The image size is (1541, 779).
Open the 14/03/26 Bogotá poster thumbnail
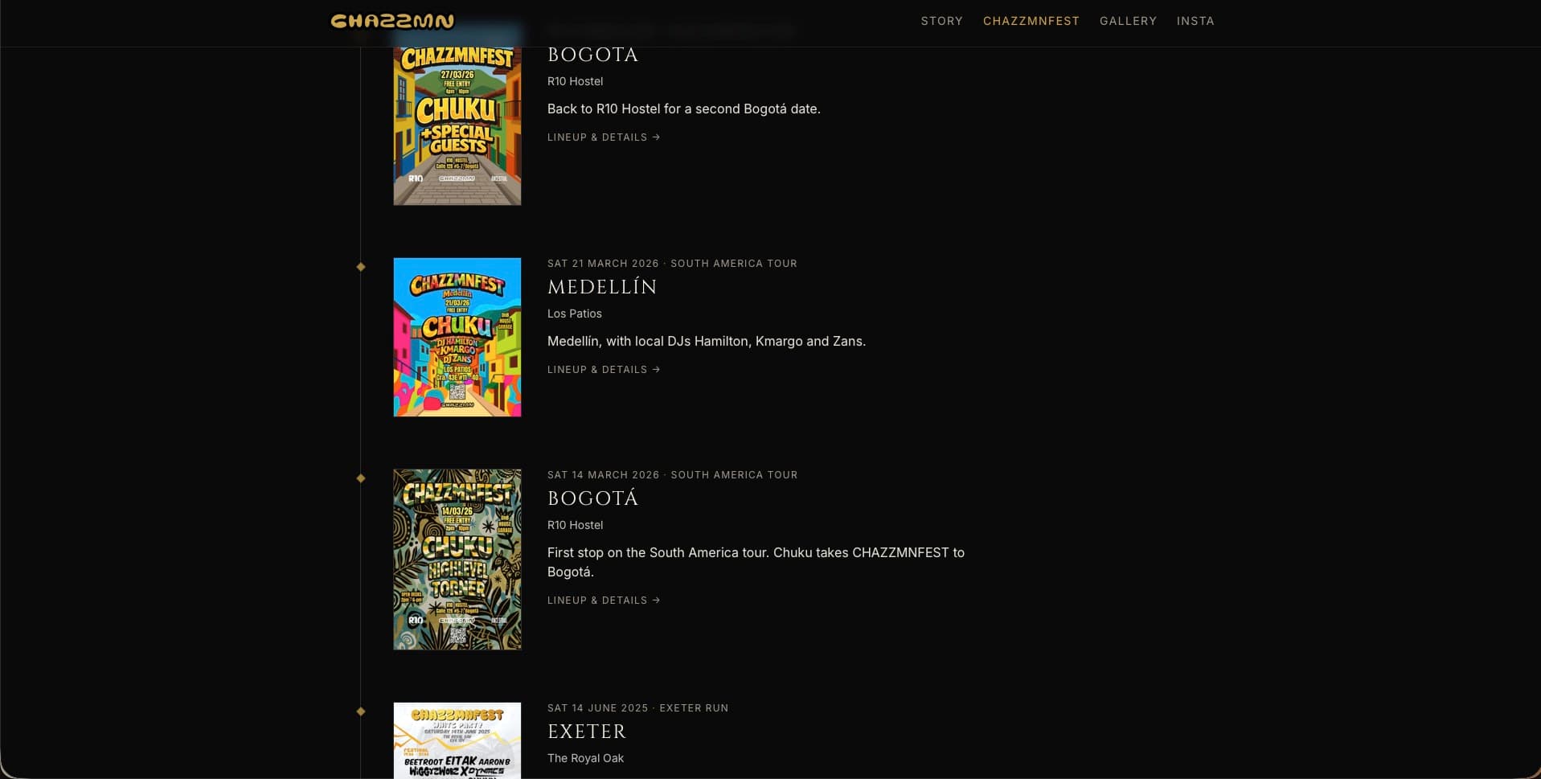457,560
